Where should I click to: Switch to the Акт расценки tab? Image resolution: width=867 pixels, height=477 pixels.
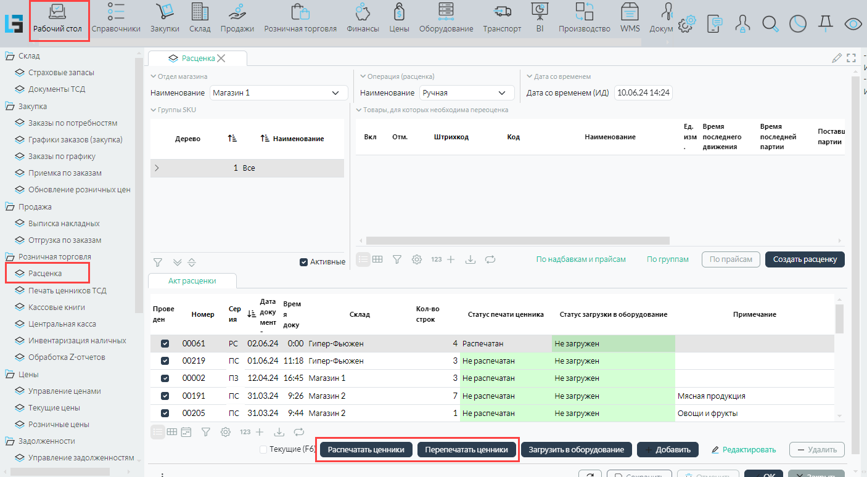click(x=192, y=280)
